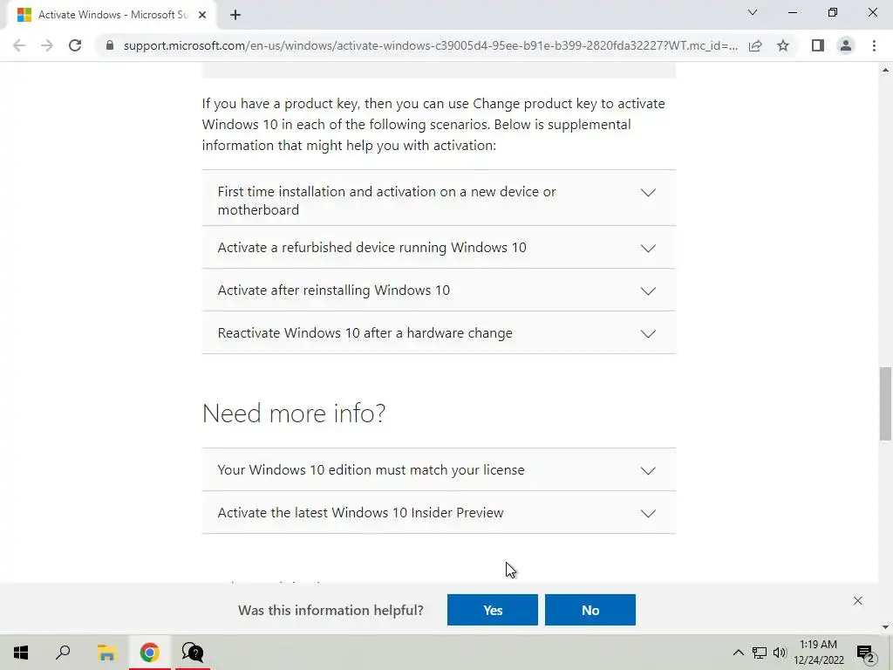Open the taskbar clock and date
The height and width of the screenshot is (670, 893).
click(818, 653)
